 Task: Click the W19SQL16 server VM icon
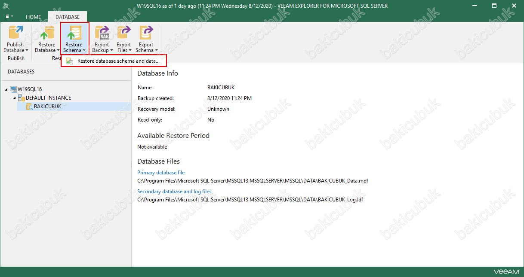[x=13, y=89]
